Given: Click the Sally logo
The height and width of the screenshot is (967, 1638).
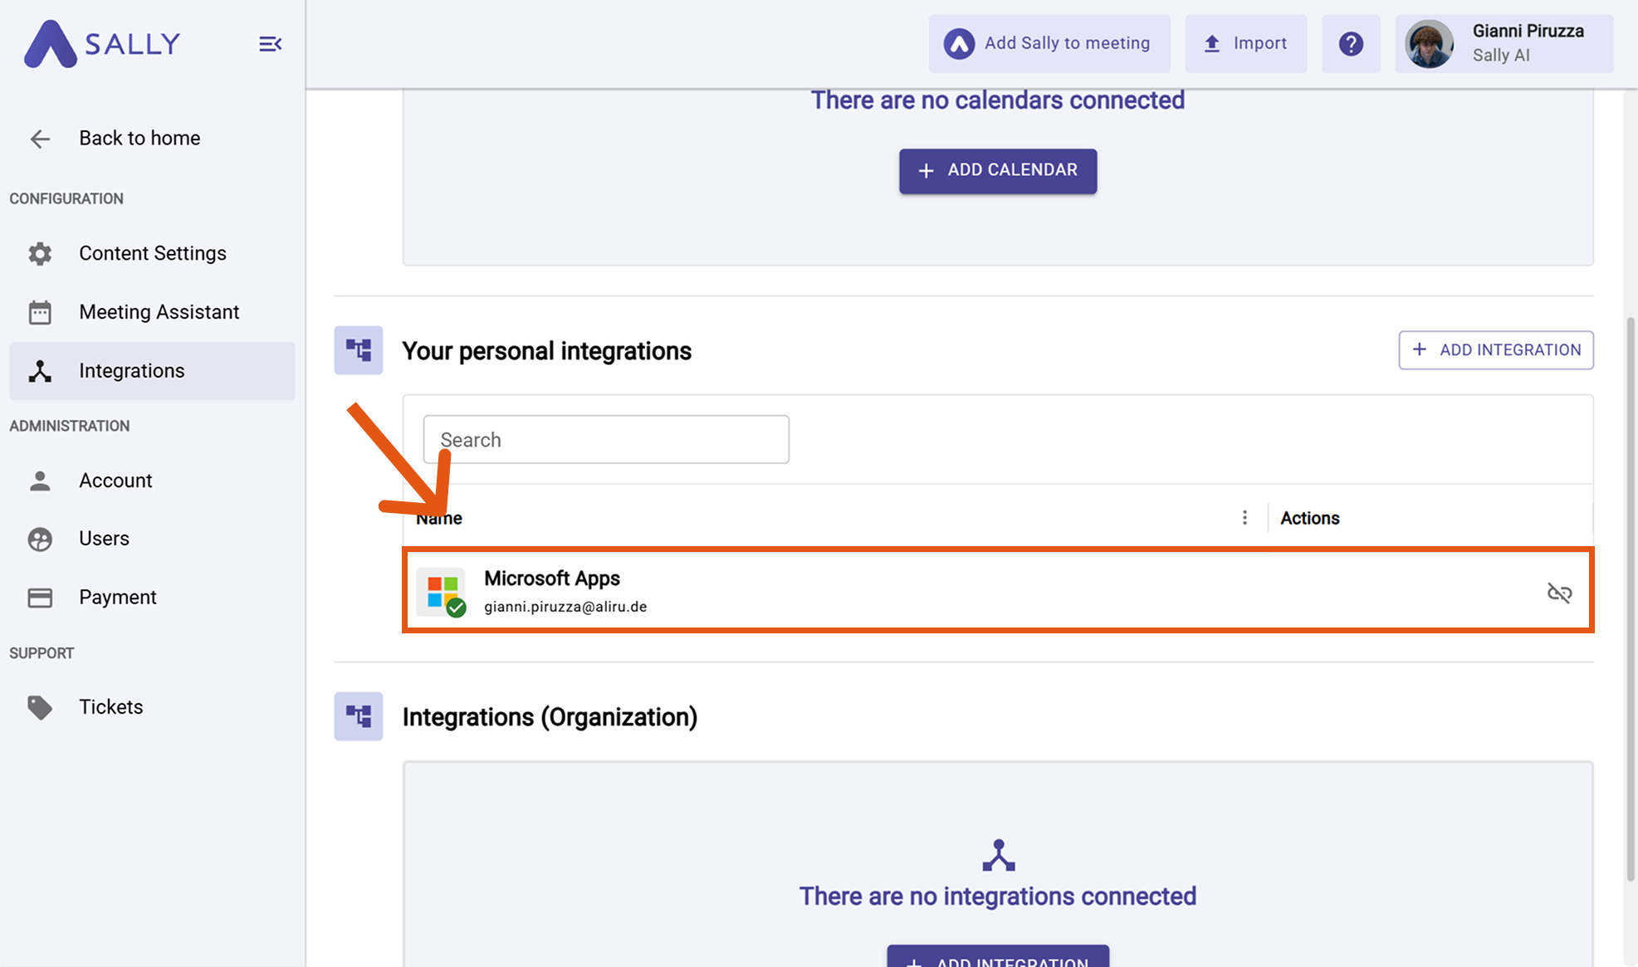Looking at the screenshot, I should point(101,44).
